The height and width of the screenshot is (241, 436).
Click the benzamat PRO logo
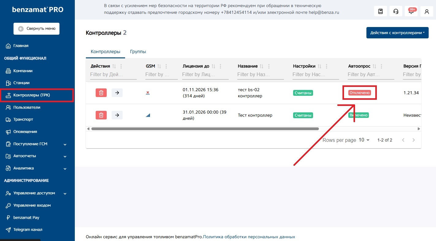[x=38, y=10]
